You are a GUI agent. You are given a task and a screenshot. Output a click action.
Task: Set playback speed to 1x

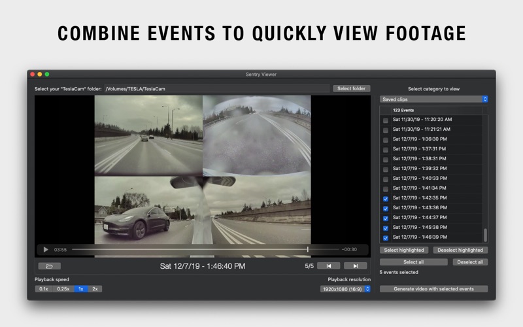(80, 289)
